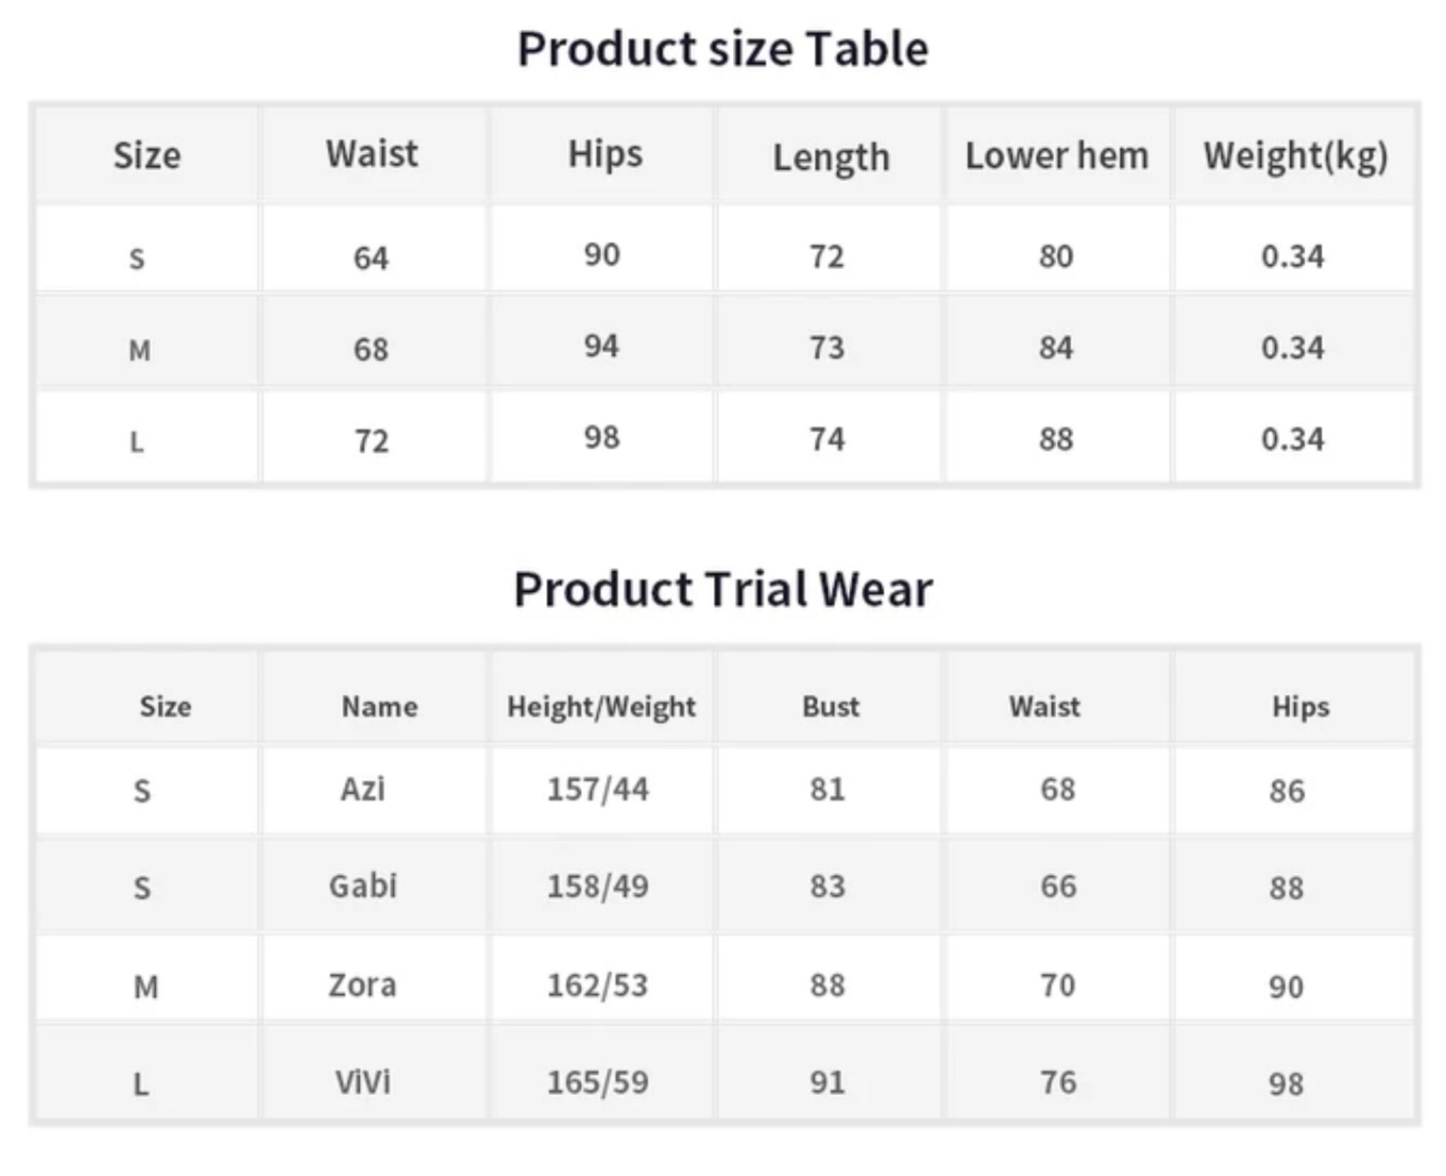Screen dimensions: 1446x1176
Task: Click ViVi's waist value 76
Action: [x=1058, y=1082]
